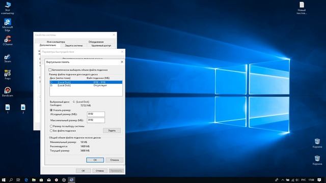Open the Bandicam desktop shortcut
Screen dimensions: 326x183
click(8, 92)
